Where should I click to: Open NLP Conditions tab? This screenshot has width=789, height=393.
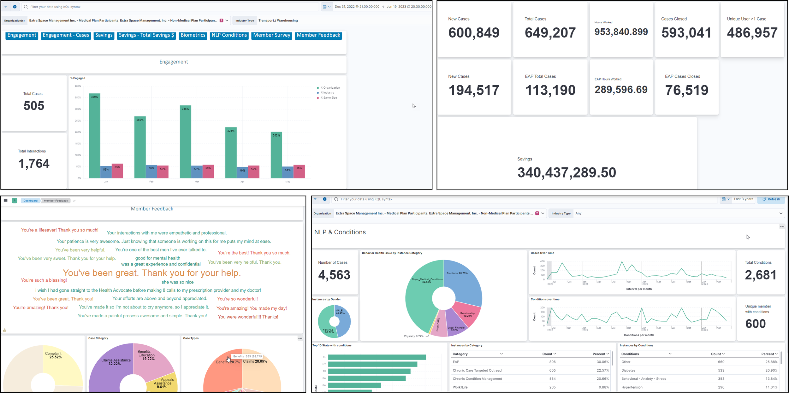[x=229, y=35]
